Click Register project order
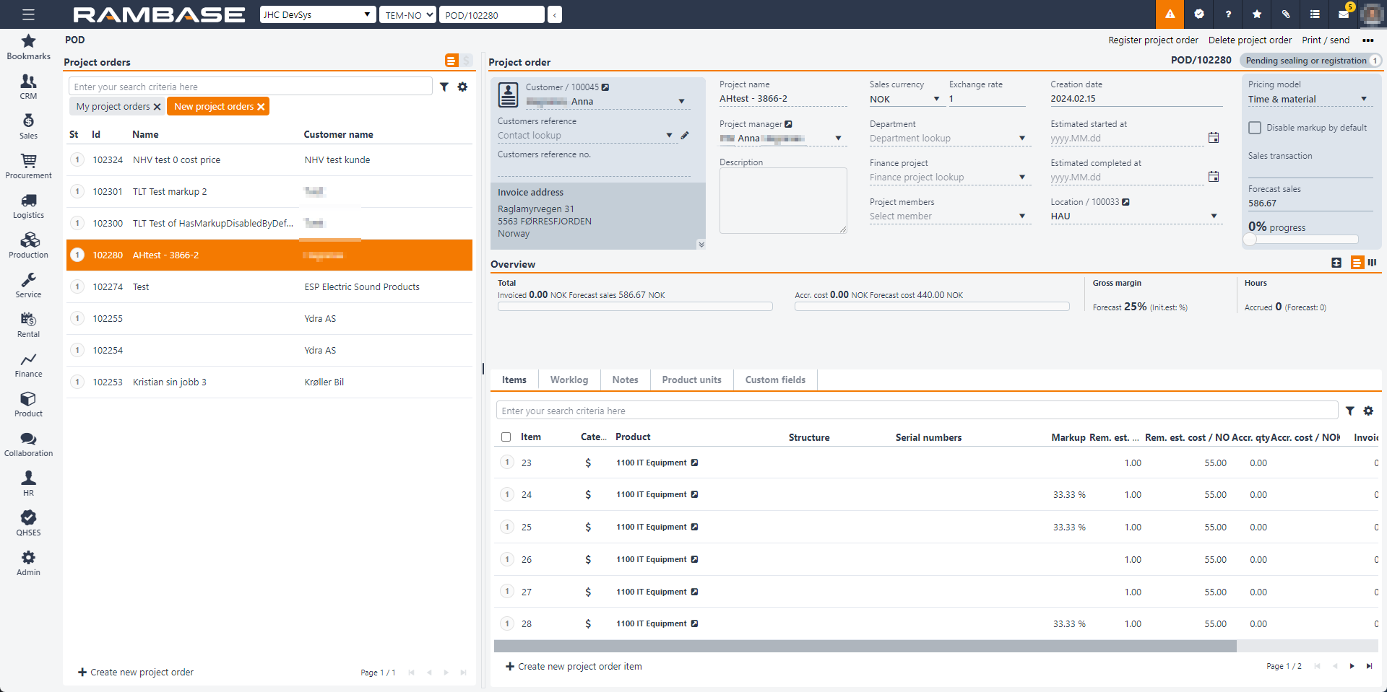 [1153, 40]
